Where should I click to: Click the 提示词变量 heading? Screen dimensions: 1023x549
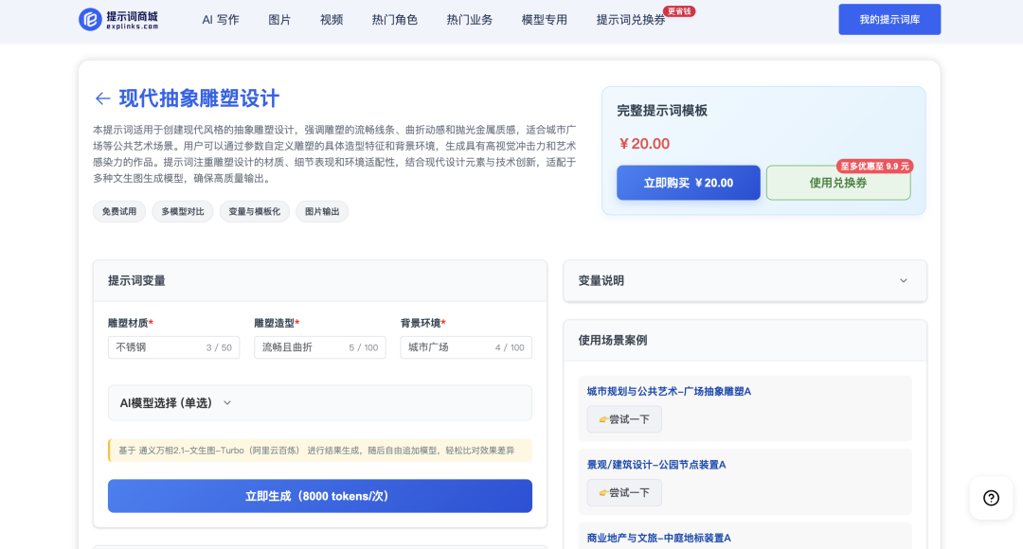click(136, 281)
